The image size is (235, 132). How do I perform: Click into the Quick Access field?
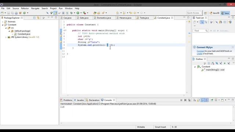(194, 13)
